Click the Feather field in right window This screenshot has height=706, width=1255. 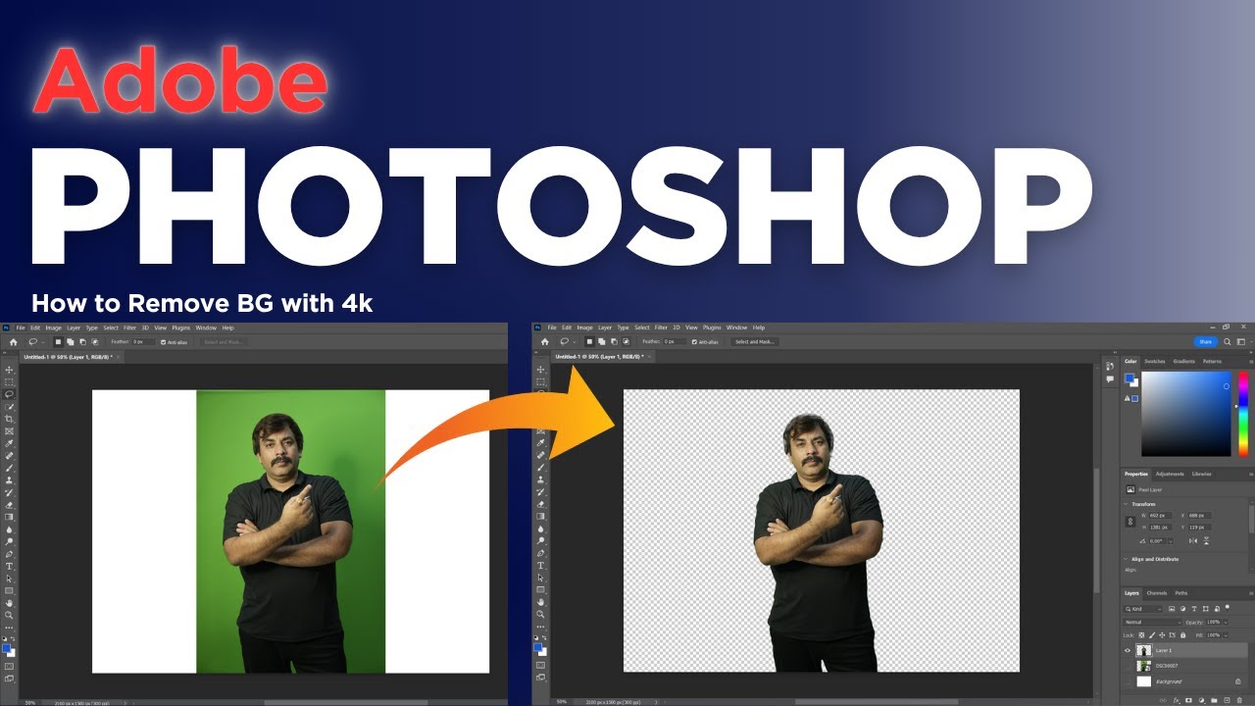674,342
